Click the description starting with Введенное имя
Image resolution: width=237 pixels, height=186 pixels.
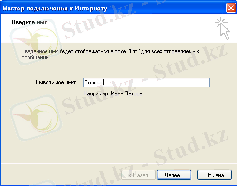[x=110, y=54]
